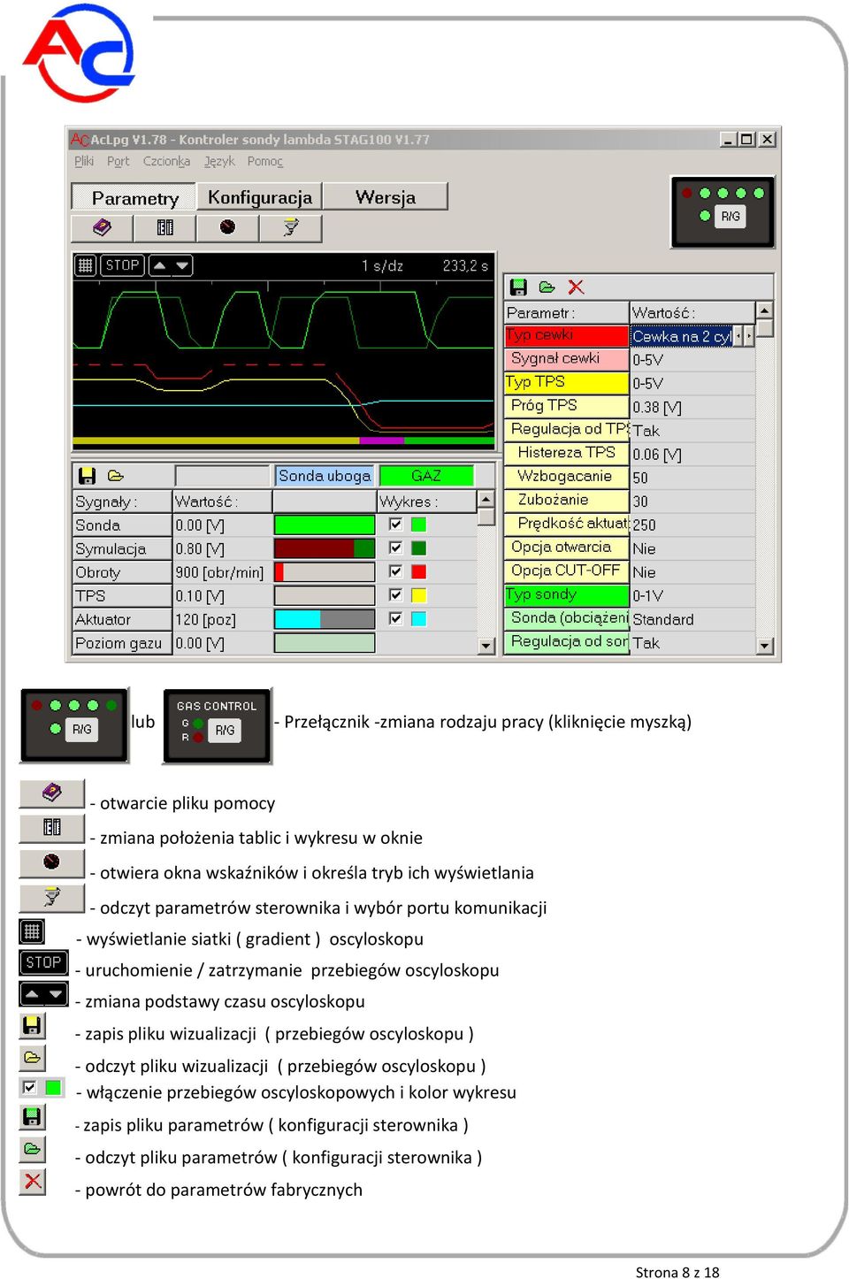
Task: Click the legend green save floppy icon
Action: tap(32, 1117)
